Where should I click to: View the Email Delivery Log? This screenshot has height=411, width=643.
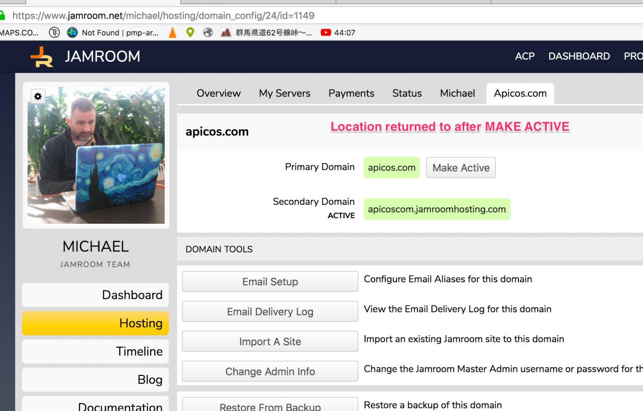click(x=270, y=312)
